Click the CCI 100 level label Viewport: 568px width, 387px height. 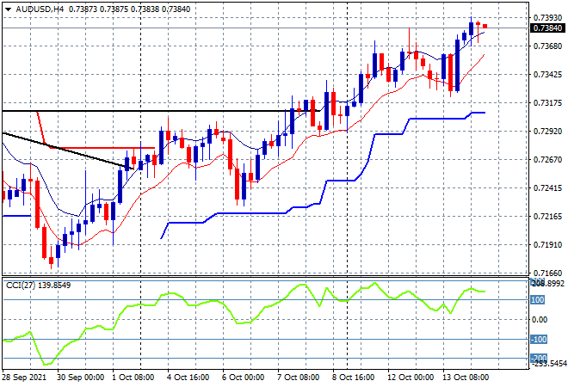coord(538,300)
